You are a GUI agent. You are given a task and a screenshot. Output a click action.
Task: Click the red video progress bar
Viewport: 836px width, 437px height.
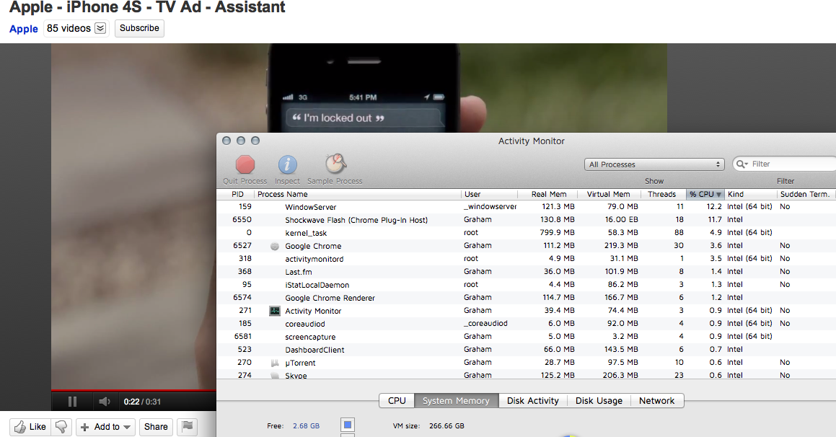[x=133, y=391]
